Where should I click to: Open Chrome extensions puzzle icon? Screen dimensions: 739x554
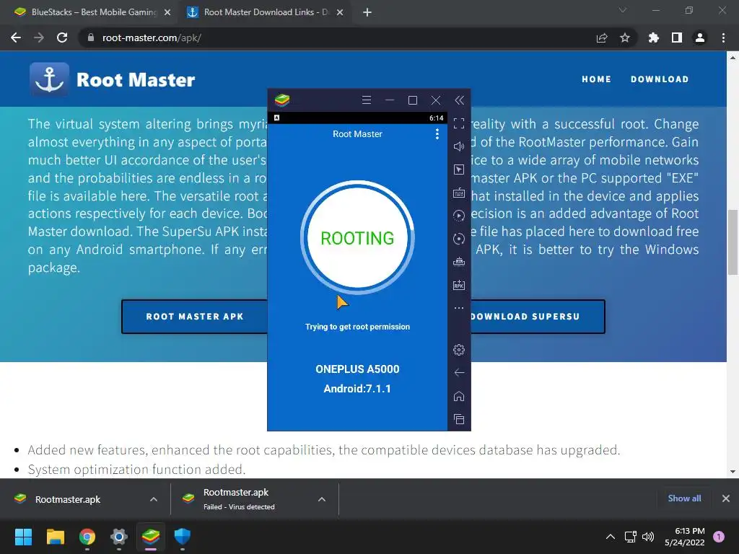tap(653, 38)
